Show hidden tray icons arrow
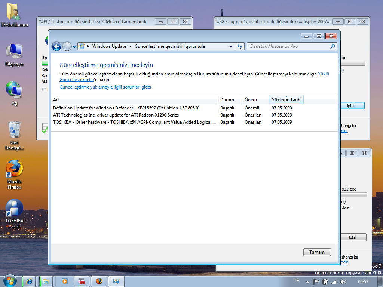The width and height of the screenshot is (383, 287). point(307,282)
